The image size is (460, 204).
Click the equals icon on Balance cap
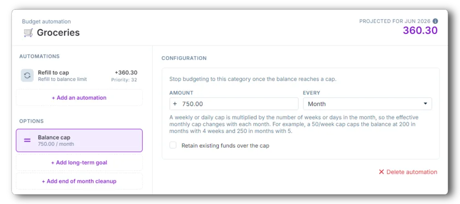(27, 140)
